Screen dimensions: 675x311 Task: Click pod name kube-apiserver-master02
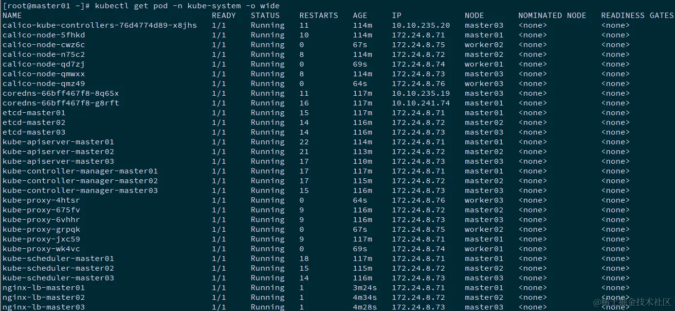tap(58, 152)
